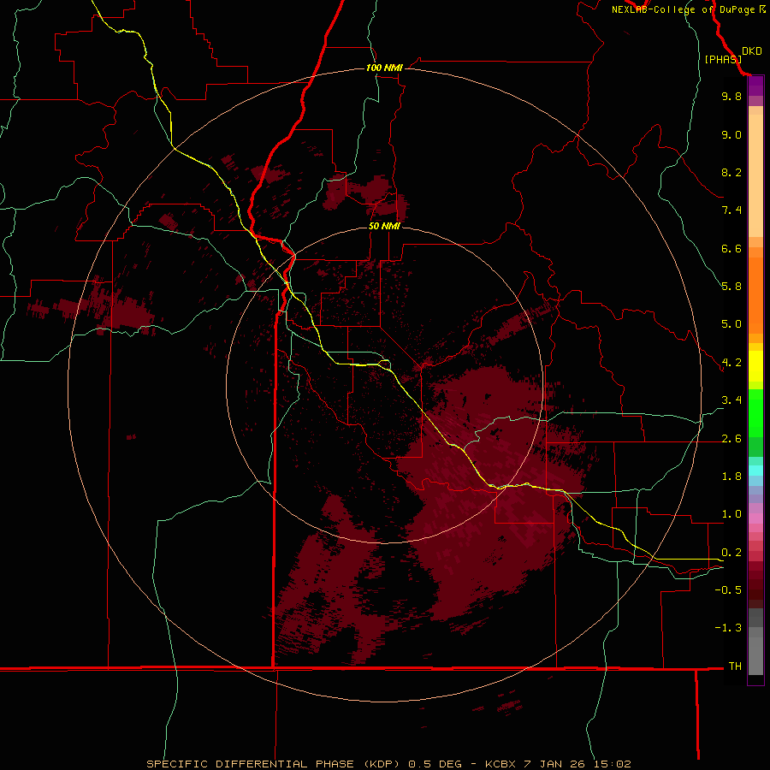Click the 1.0 scale value

[x=731, y=514]
